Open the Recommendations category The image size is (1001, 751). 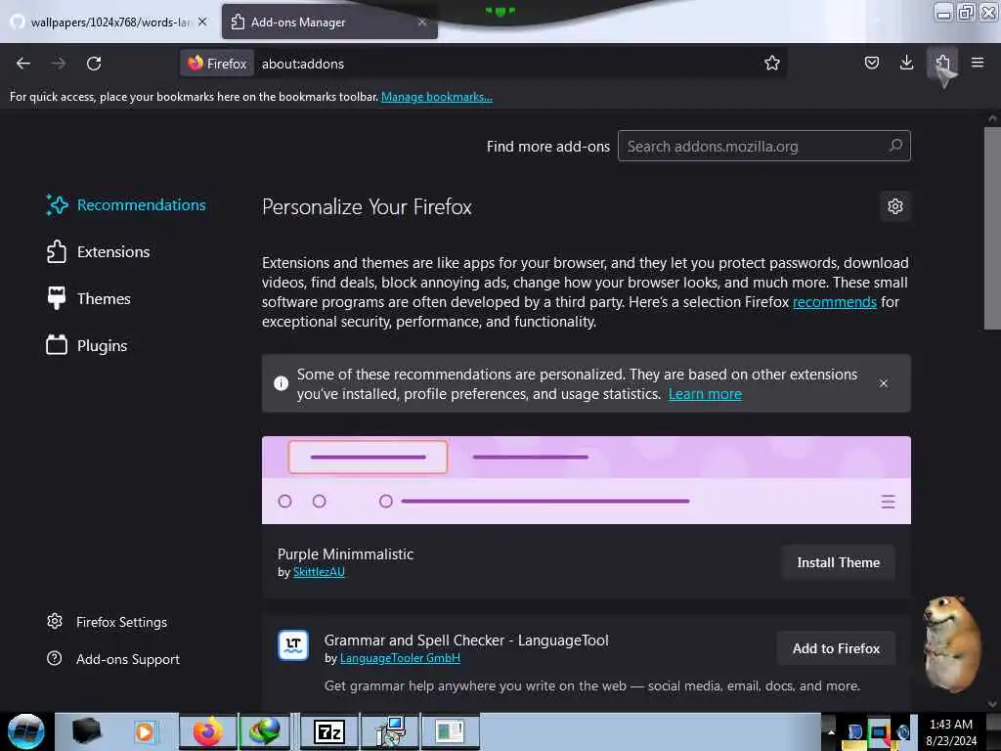[126, 205]
